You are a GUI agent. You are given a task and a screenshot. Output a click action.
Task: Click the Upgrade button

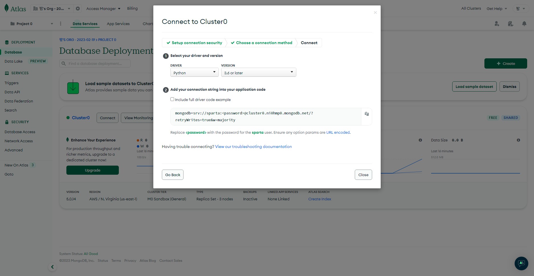click(93, 170)
